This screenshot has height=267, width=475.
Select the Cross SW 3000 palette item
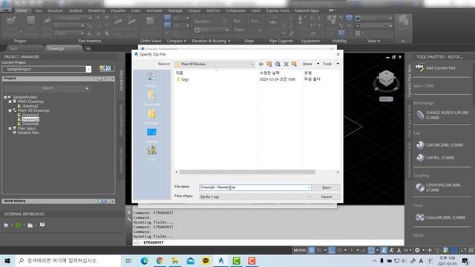pos(440,217)
